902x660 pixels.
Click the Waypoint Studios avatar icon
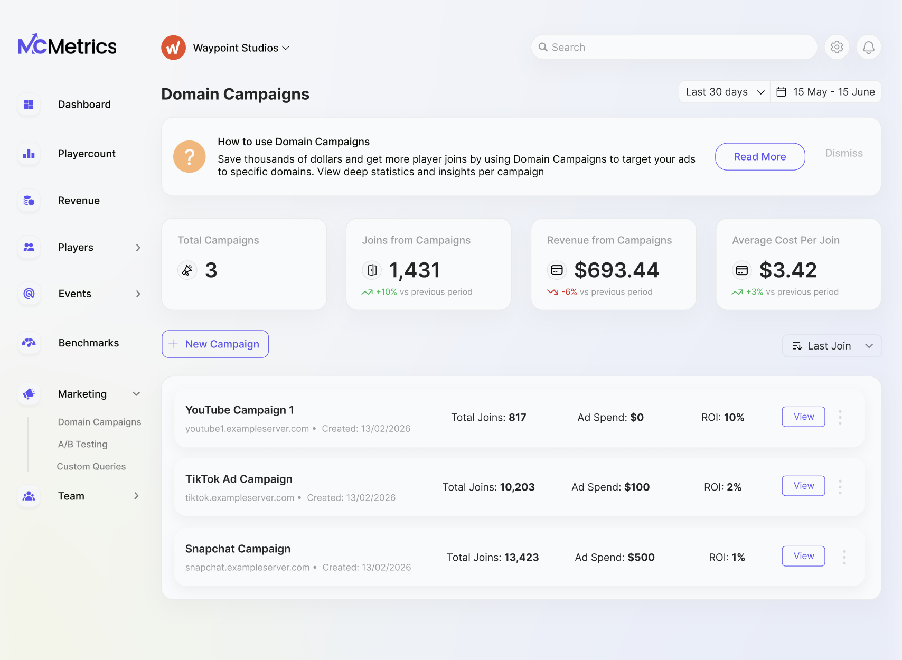pyautogui.click(x=173, y=48)
